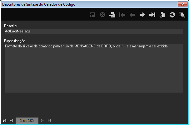Click the 'Descritor' field label
This screenshot has height=125, width=189.
(x=11, y=26)
